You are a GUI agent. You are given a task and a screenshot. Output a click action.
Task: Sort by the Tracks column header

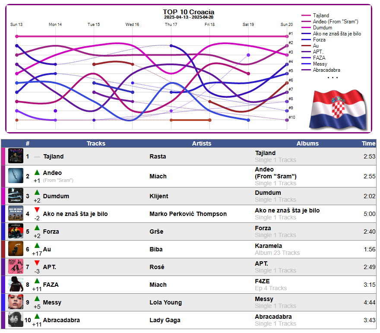click(96, 143)
